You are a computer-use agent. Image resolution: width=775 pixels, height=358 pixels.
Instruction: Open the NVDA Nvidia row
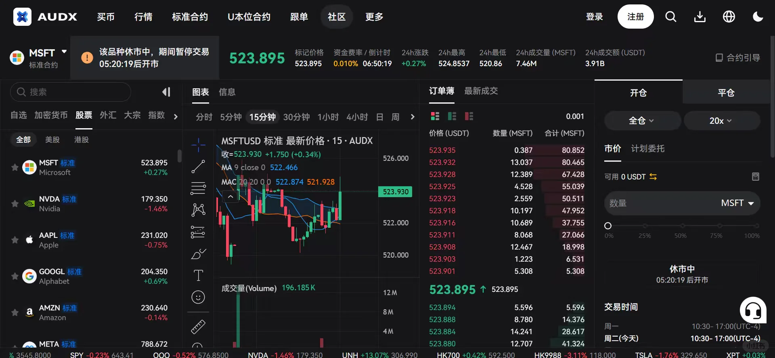[91, 204]
